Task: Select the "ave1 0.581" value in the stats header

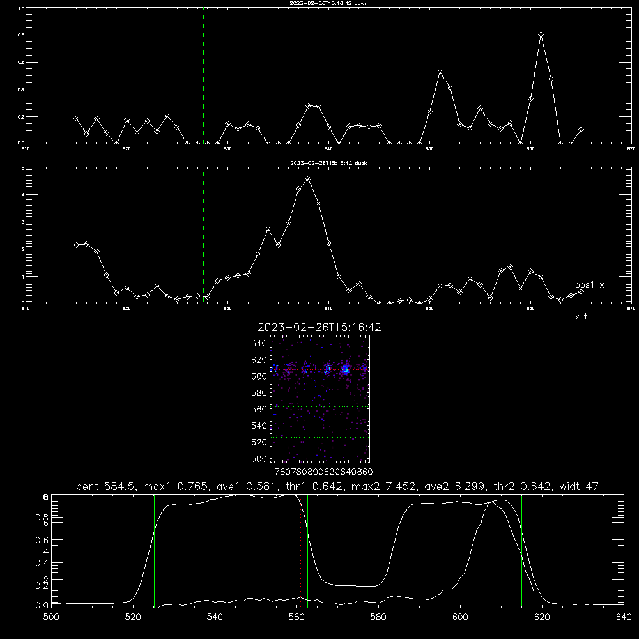Action: tap(246, 486)
